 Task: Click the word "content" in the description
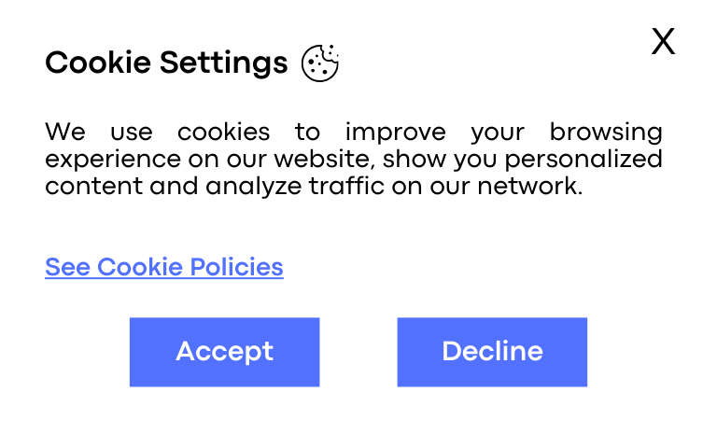tap(87, 186)
